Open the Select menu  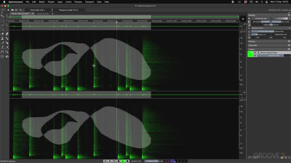[42, 2]
